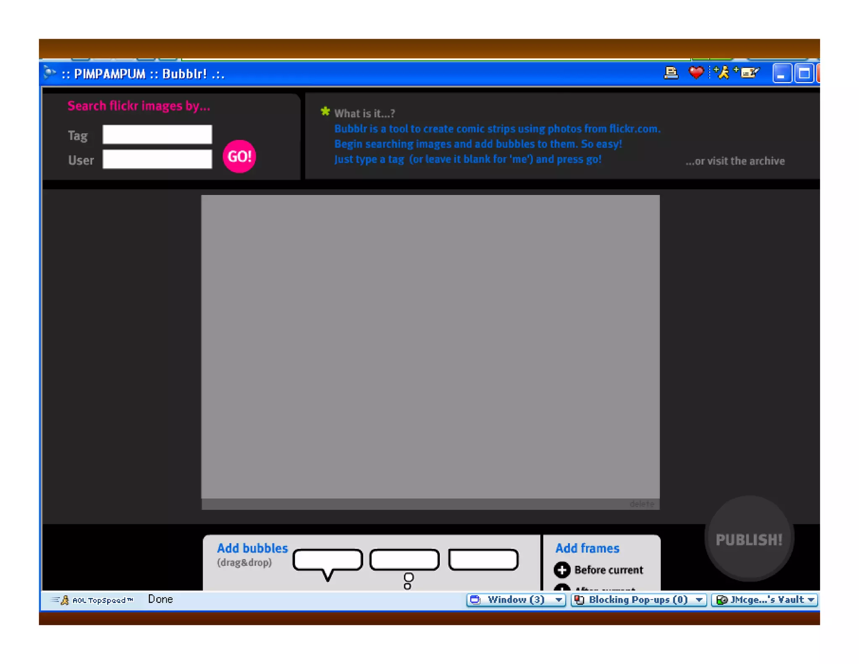
Task: Select the speech bubble with pointed tail
Action: pos(328,560)
